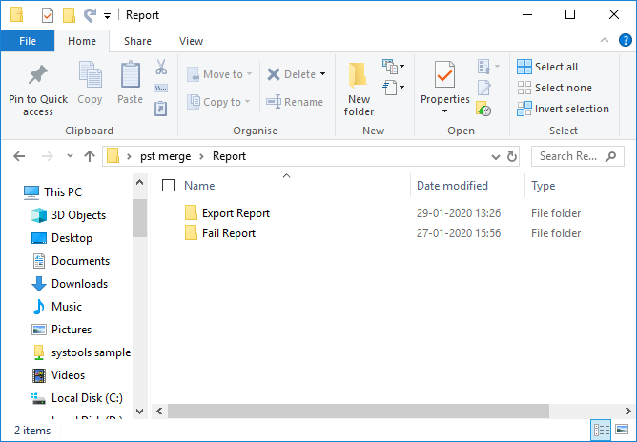This screenshot has width=637, height=442.
Task: Switch to Large icons view layout
Action: click(x=622, y=430)
